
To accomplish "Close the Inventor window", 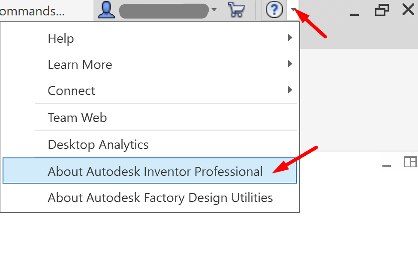I will (408, 9).
